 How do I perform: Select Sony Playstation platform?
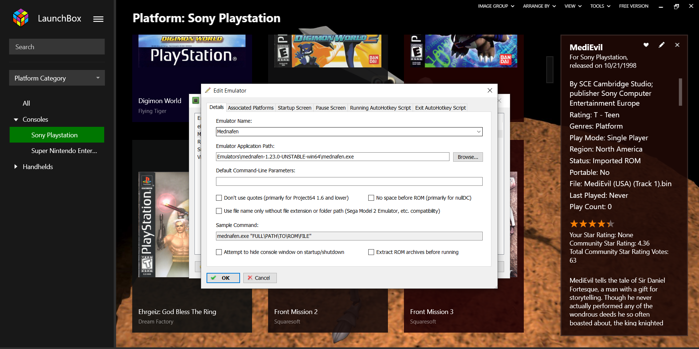pos(57,135)
